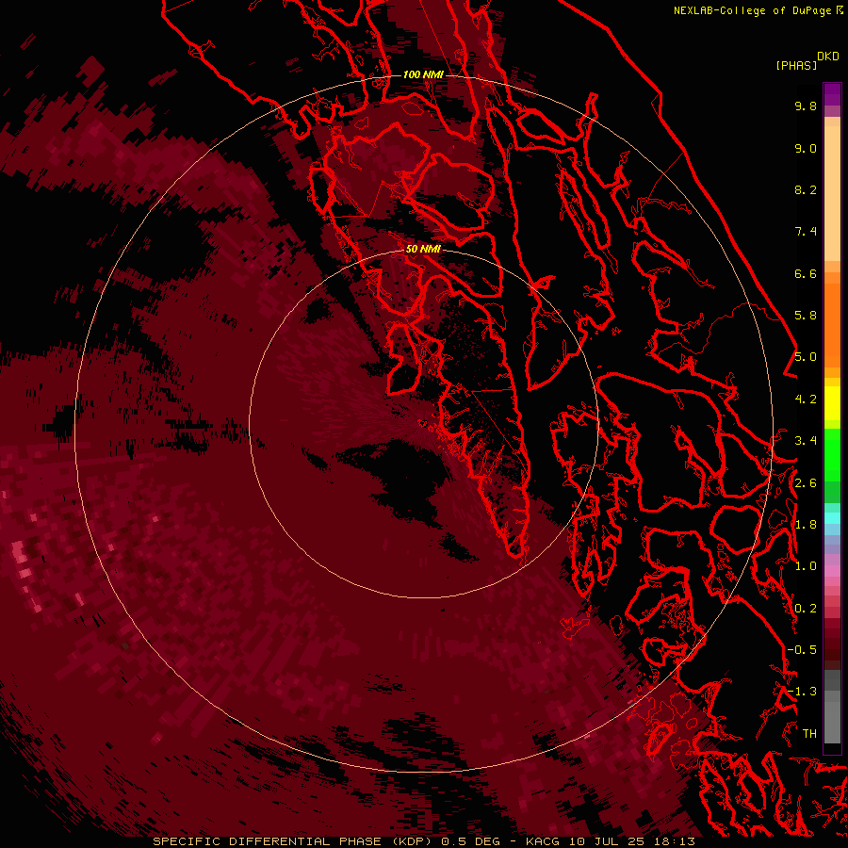Click the -1.3 value on color scale
Viewport: 848px width, 848px height.
802,692
